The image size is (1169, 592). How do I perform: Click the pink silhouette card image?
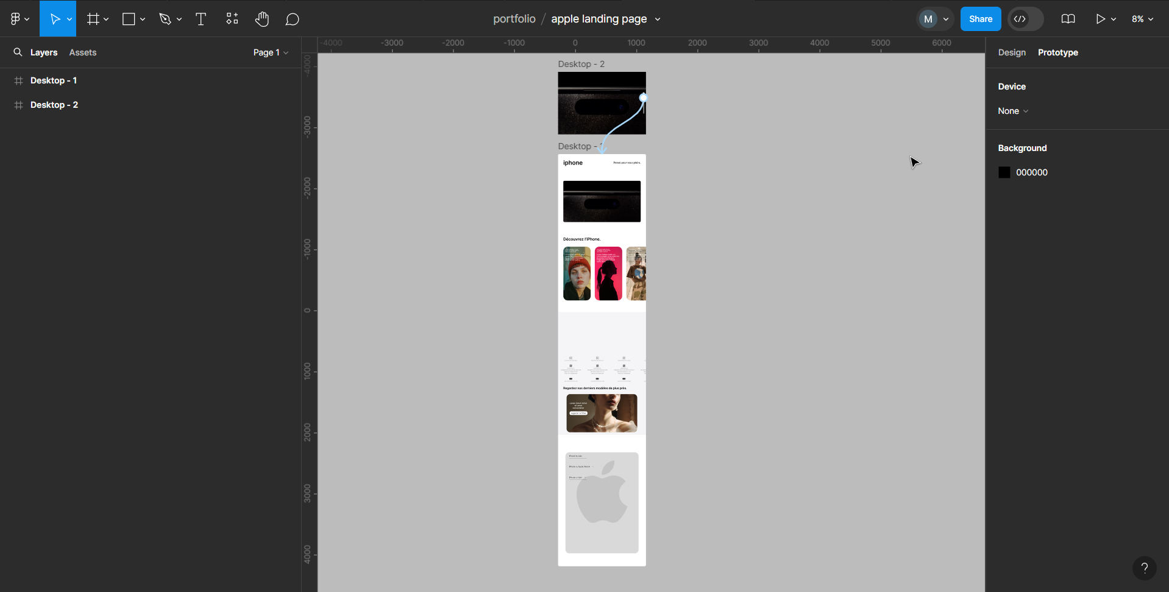(608, 273)
